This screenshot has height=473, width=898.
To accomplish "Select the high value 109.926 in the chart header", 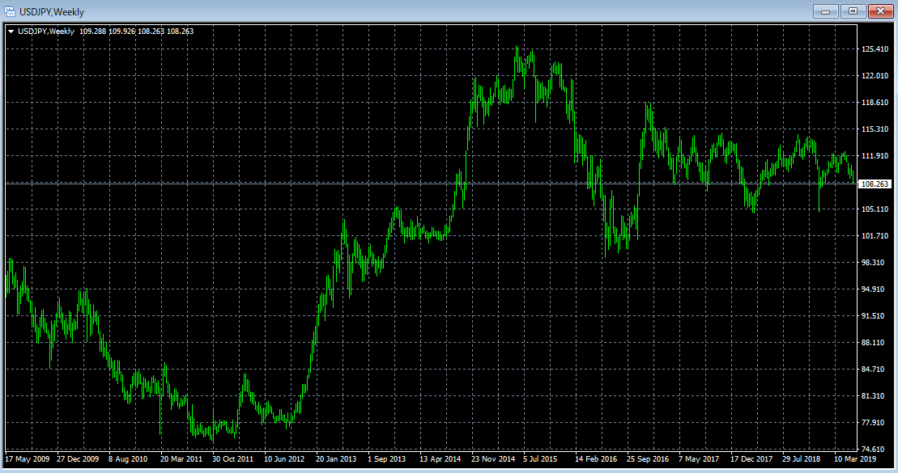I will pos(122,32).
